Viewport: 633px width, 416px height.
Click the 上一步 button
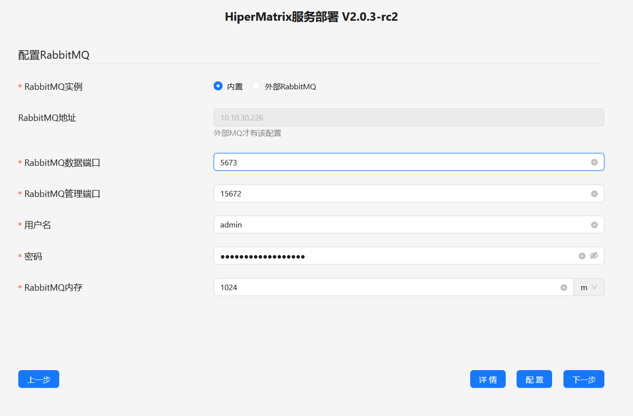tap(38, 379)
